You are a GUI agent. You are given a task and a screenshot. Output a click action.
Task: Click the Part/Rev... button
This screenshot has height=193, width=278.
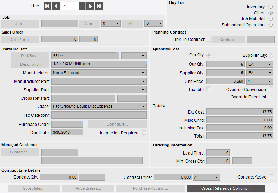30,56
